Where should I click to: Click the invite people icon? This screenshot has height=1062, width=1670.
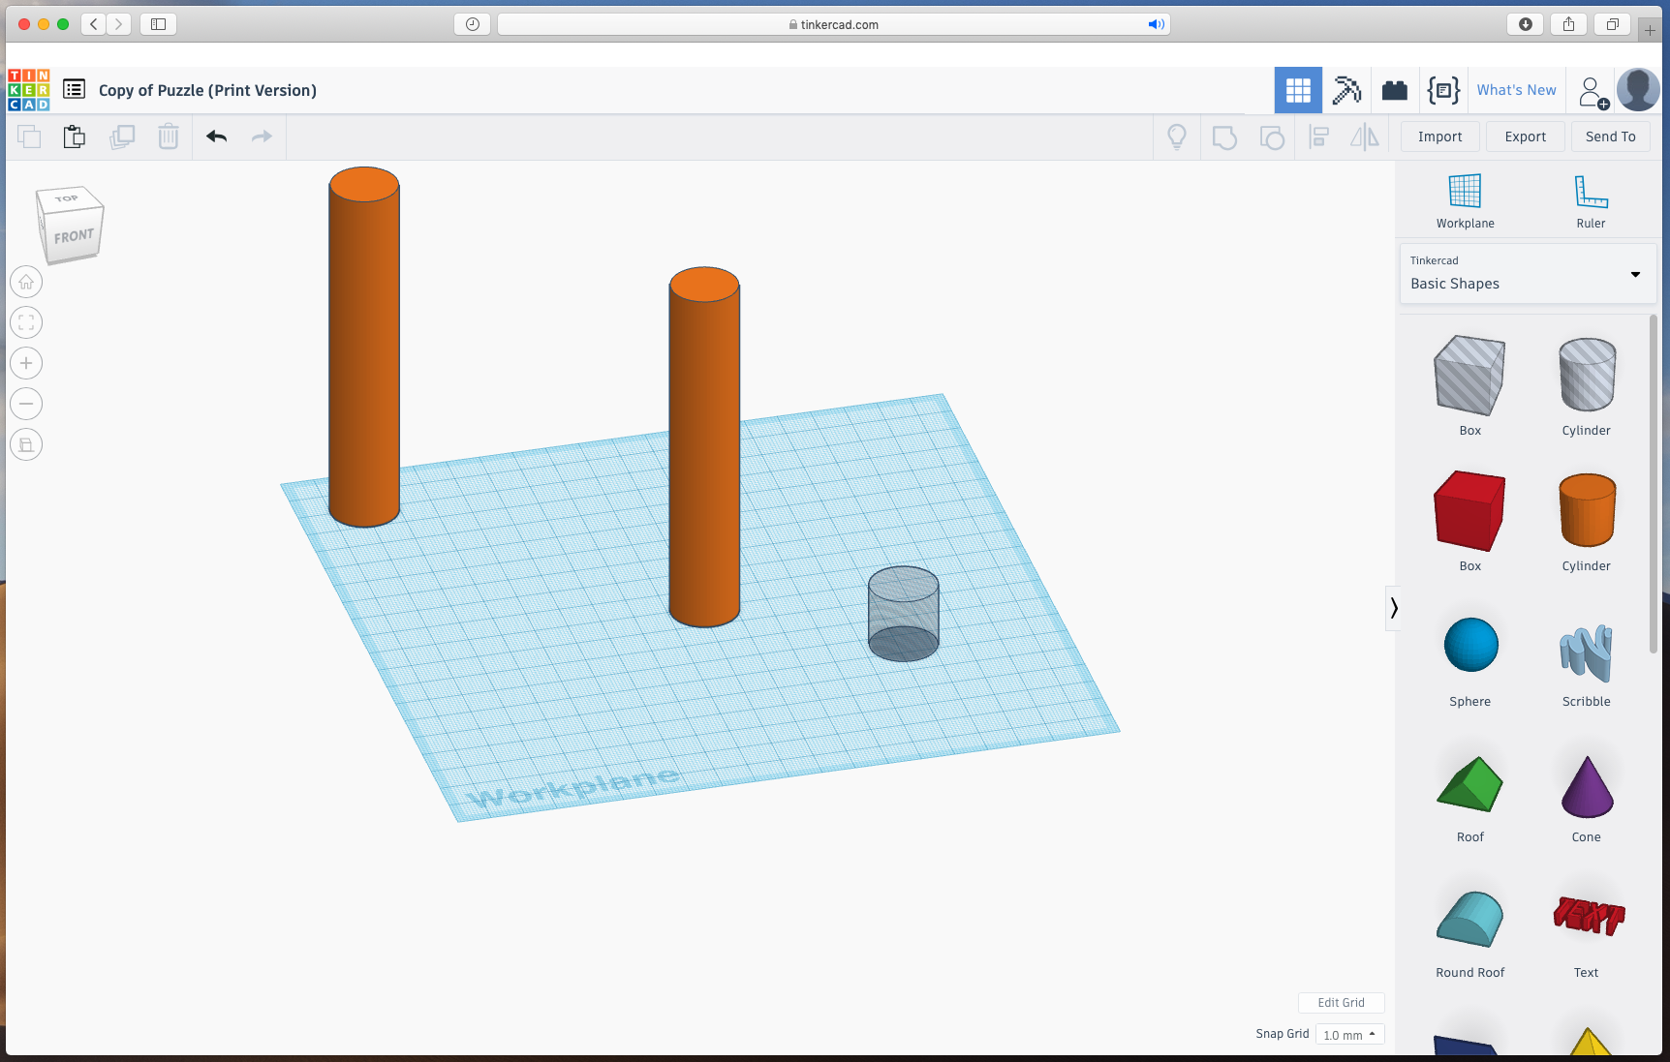[x=1593, y=92]
